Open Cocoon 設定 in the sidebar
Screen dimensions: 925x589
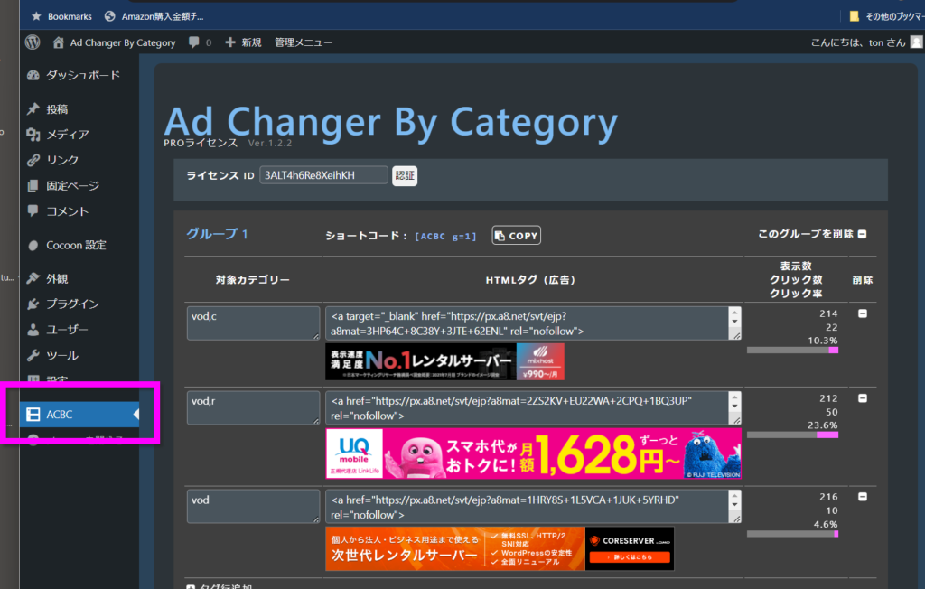point(76,245)
